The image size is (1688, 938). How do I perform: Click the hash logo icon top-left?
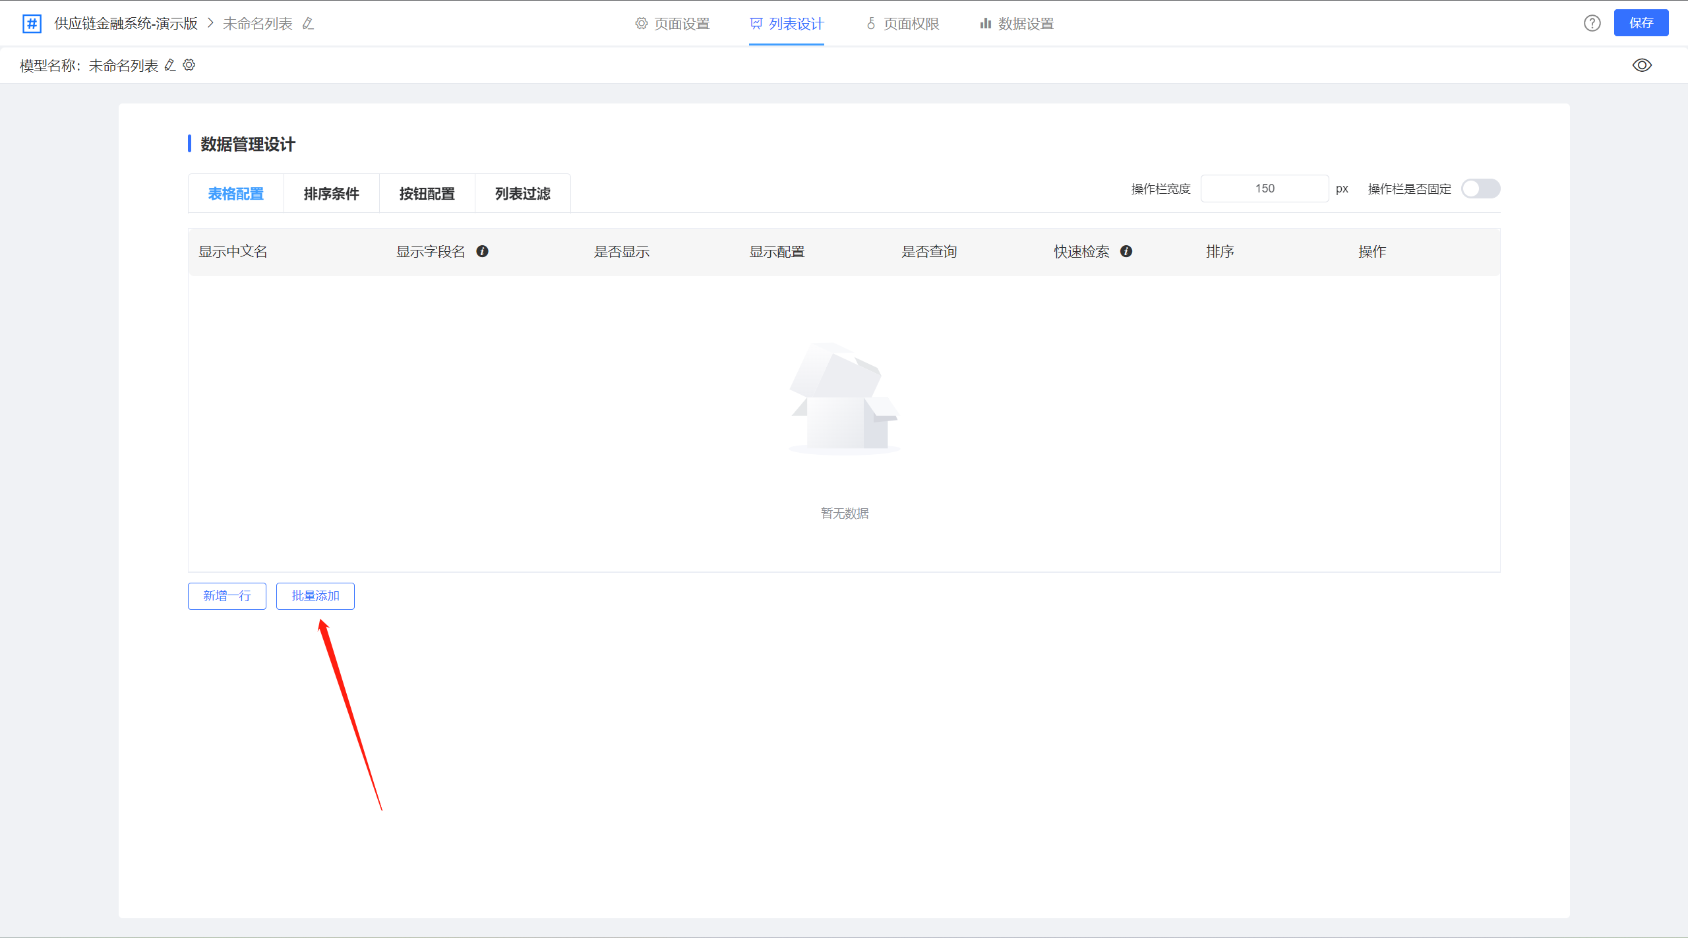coord(31,23)
